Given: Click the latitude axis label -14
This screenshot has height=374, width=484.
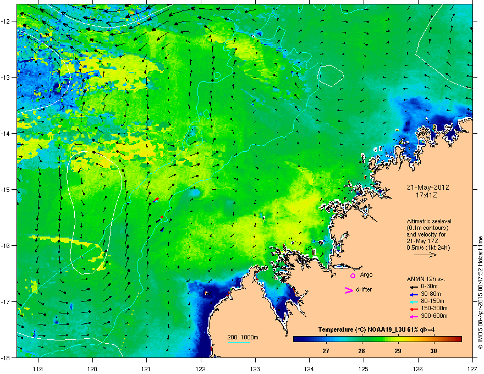Looking at the screenshot, I should click(5, 134).
